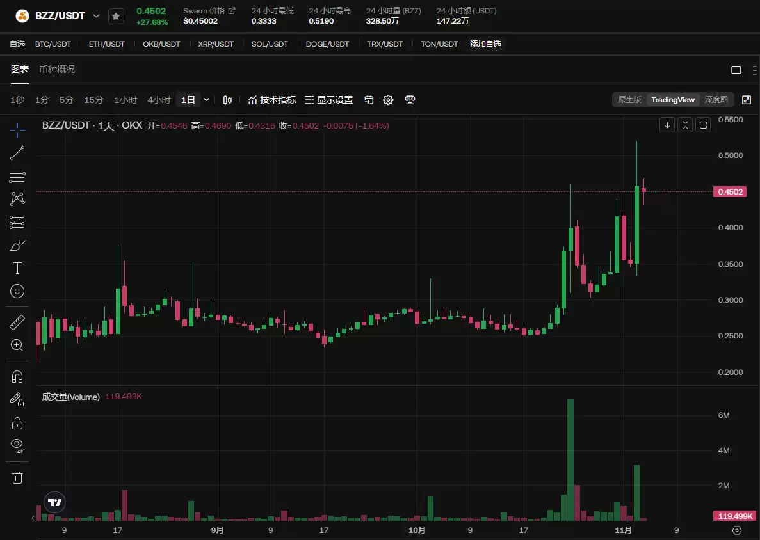Open the ETH/USDT pair tab

[x=107, y=44]
